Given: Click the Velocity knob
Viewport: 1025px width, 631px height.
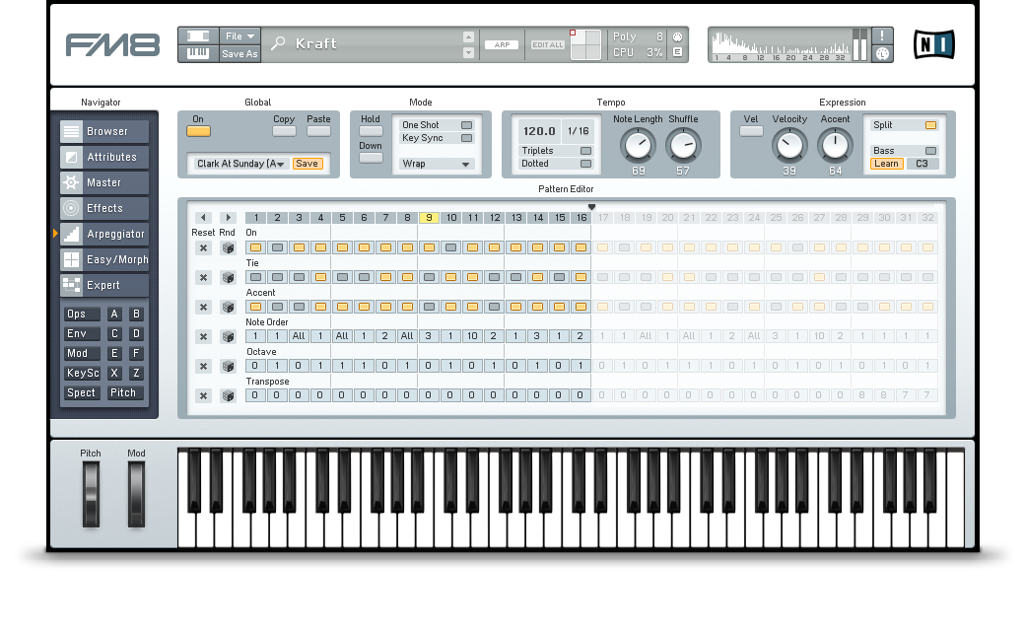Looking at the screenshot, I should pos(789,145).
